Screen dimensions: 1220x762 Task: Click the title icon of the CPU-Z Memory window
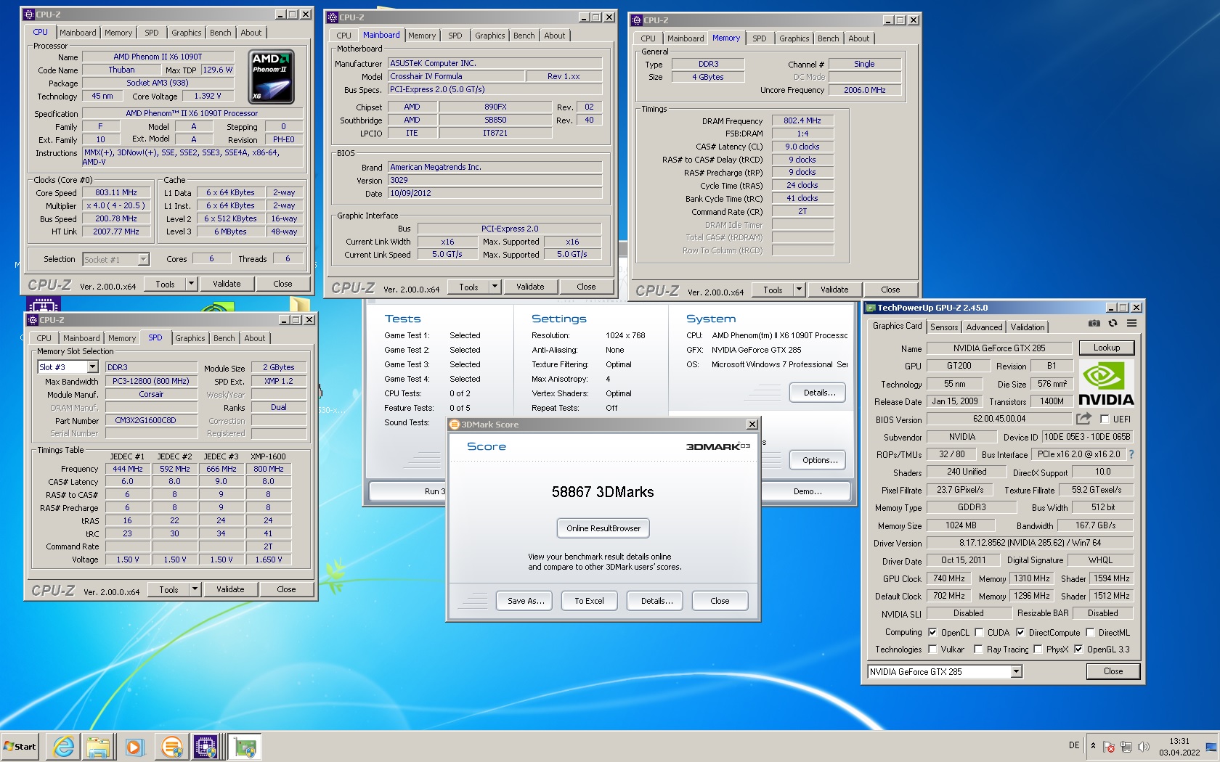636,20
